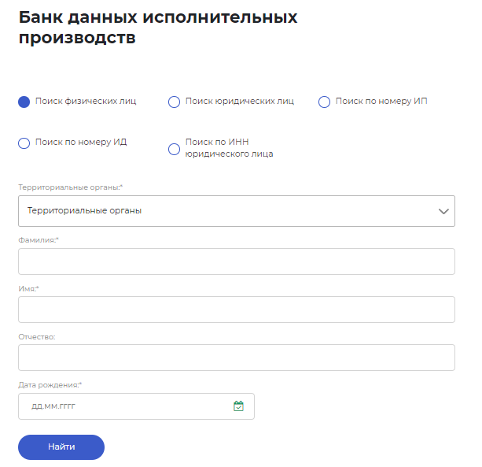The width and height of the screenshot is (482, 467).
Task: Click the Отчество text field
Action: (x=237, y=358)
